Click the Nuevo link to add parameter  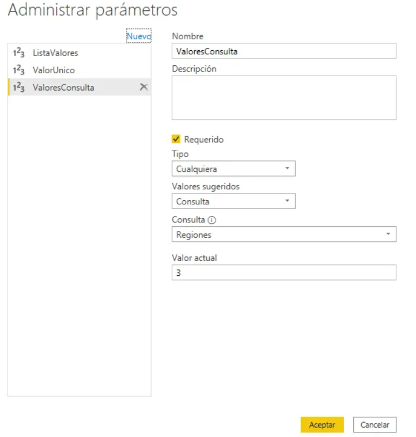click(x=138, y=36)
